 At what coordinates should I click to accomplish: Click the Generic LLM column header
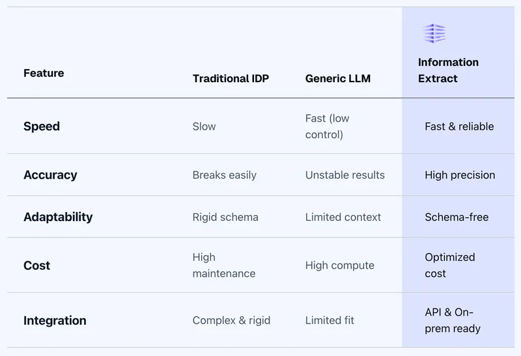click(337, 78)
